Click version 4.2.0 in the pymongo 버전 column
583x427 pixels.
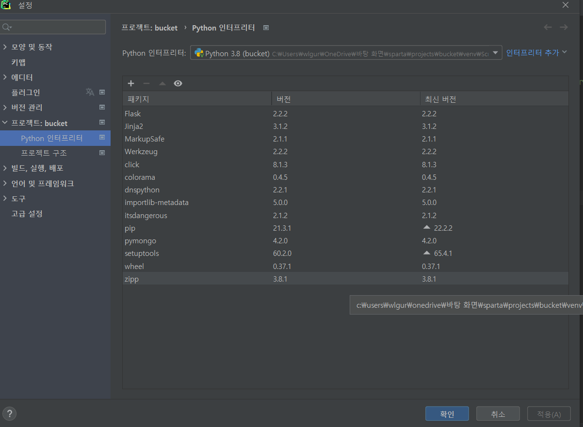[x=280, y=240]
